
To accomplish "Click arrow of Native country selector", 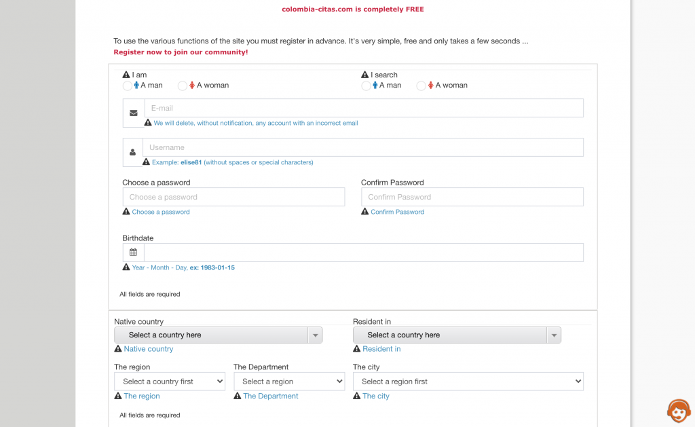I will 315,335.
